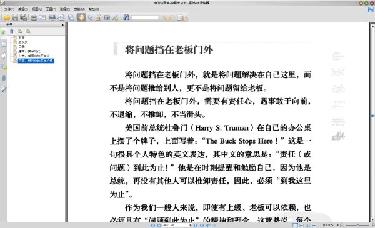This screenshot has height=228, width=375.
Task: Open the 工具 (Tools) menu
Action: (51, 9)
